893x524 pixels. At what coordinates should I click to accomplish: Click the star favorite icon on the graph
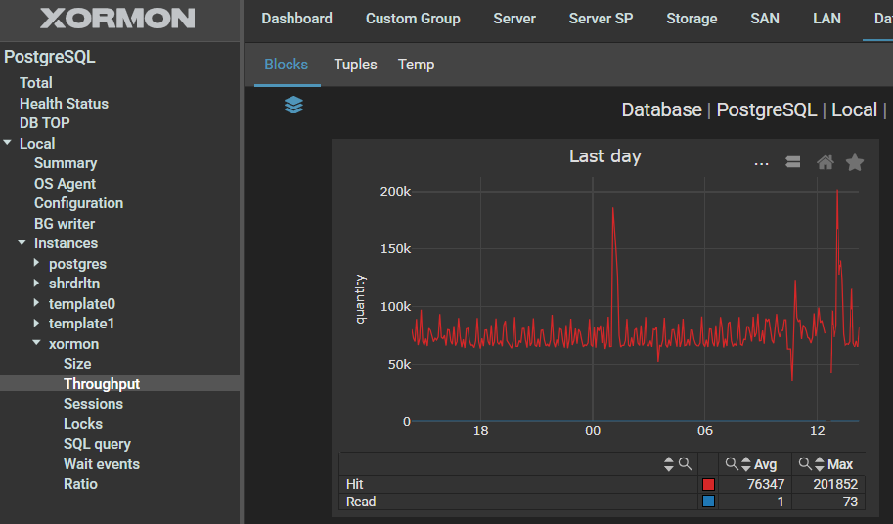pyautogui.click(x=855, y=162)
